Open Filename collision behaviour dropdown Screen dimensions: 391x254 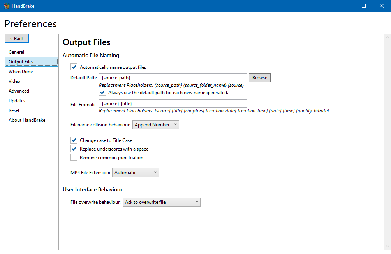(x=156, y=125)
